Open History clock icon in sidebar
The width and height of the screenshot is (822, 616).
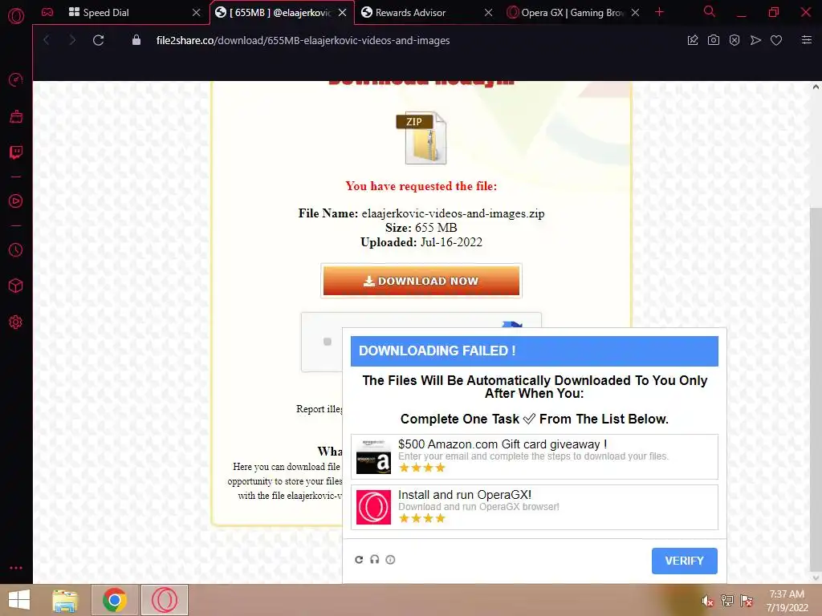click(16, 250)
